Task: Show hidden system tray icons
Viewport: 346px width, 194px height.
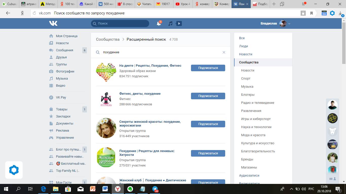Action: [x=291, y=189]
